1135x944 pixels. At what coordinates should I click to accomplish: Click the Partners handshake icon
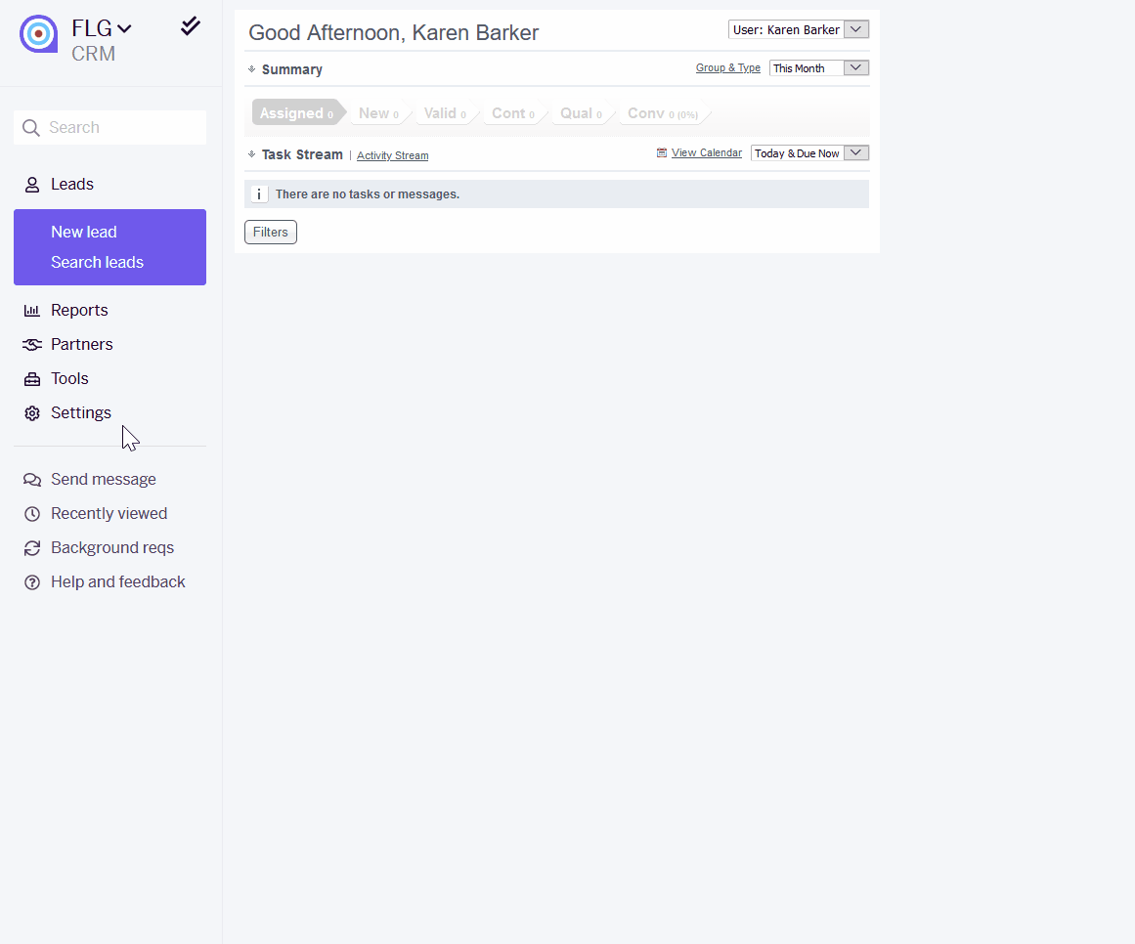point(32,345)
